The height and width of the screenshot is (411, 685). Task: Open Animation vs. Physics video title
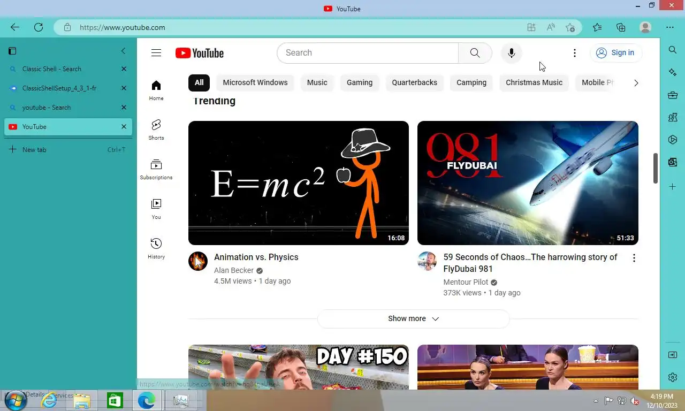coord(256,257)
